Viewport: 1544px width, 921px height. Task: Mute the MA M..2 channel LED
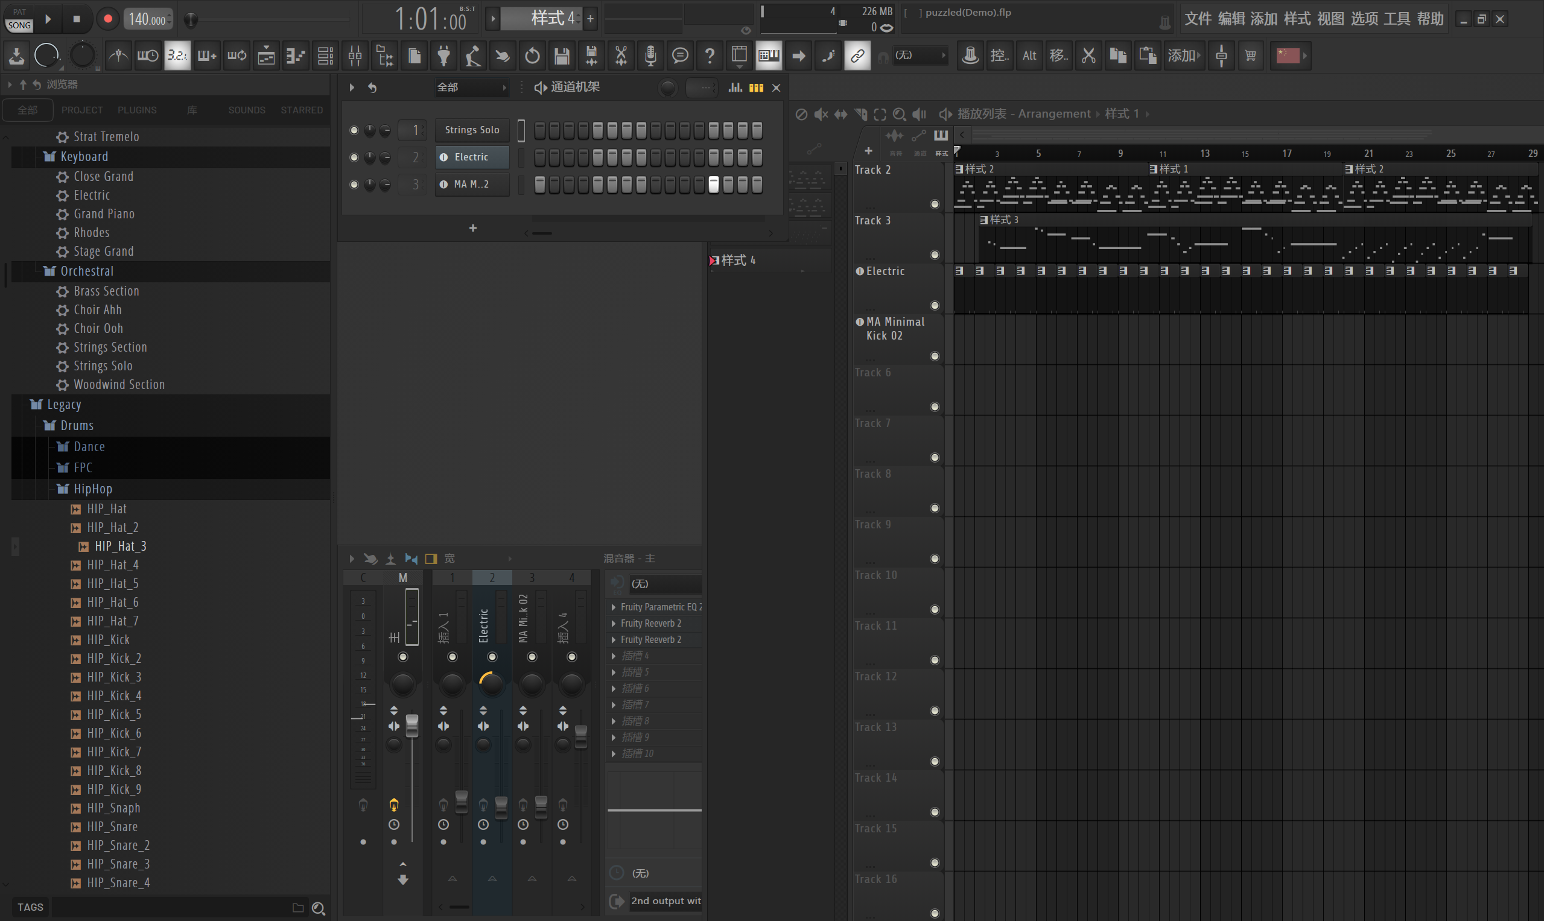354,185
